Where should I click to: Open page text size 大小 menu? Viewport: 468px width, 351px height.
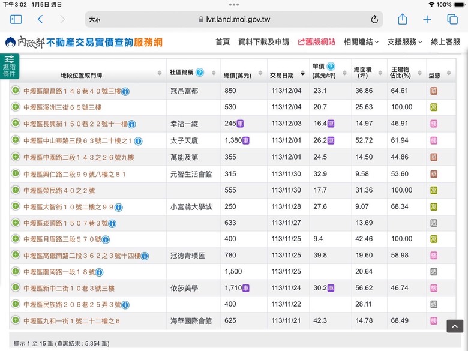[94, 20]
